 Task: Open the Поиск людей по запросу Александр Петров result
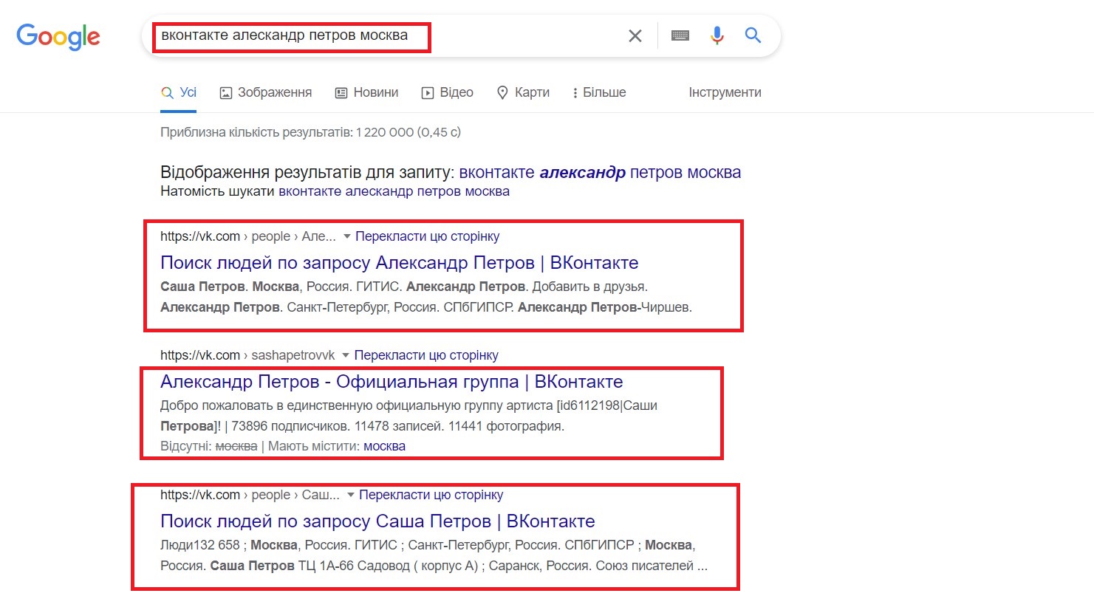pos(399,263)
